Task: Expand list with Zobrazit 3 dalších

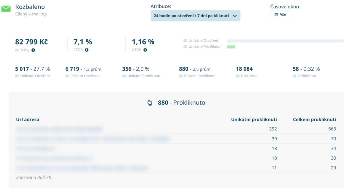Action: (x=36, y=177)
